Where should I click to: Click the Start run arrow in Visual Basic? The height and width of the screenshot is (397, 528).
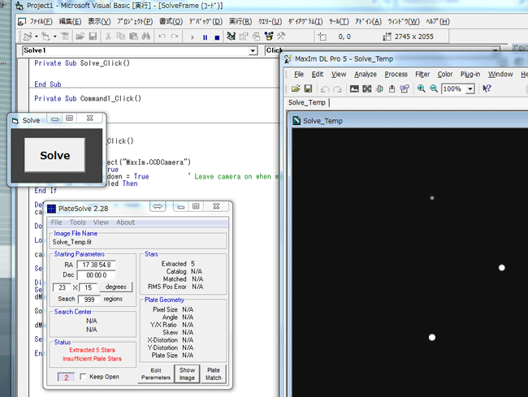coord(193,37)
